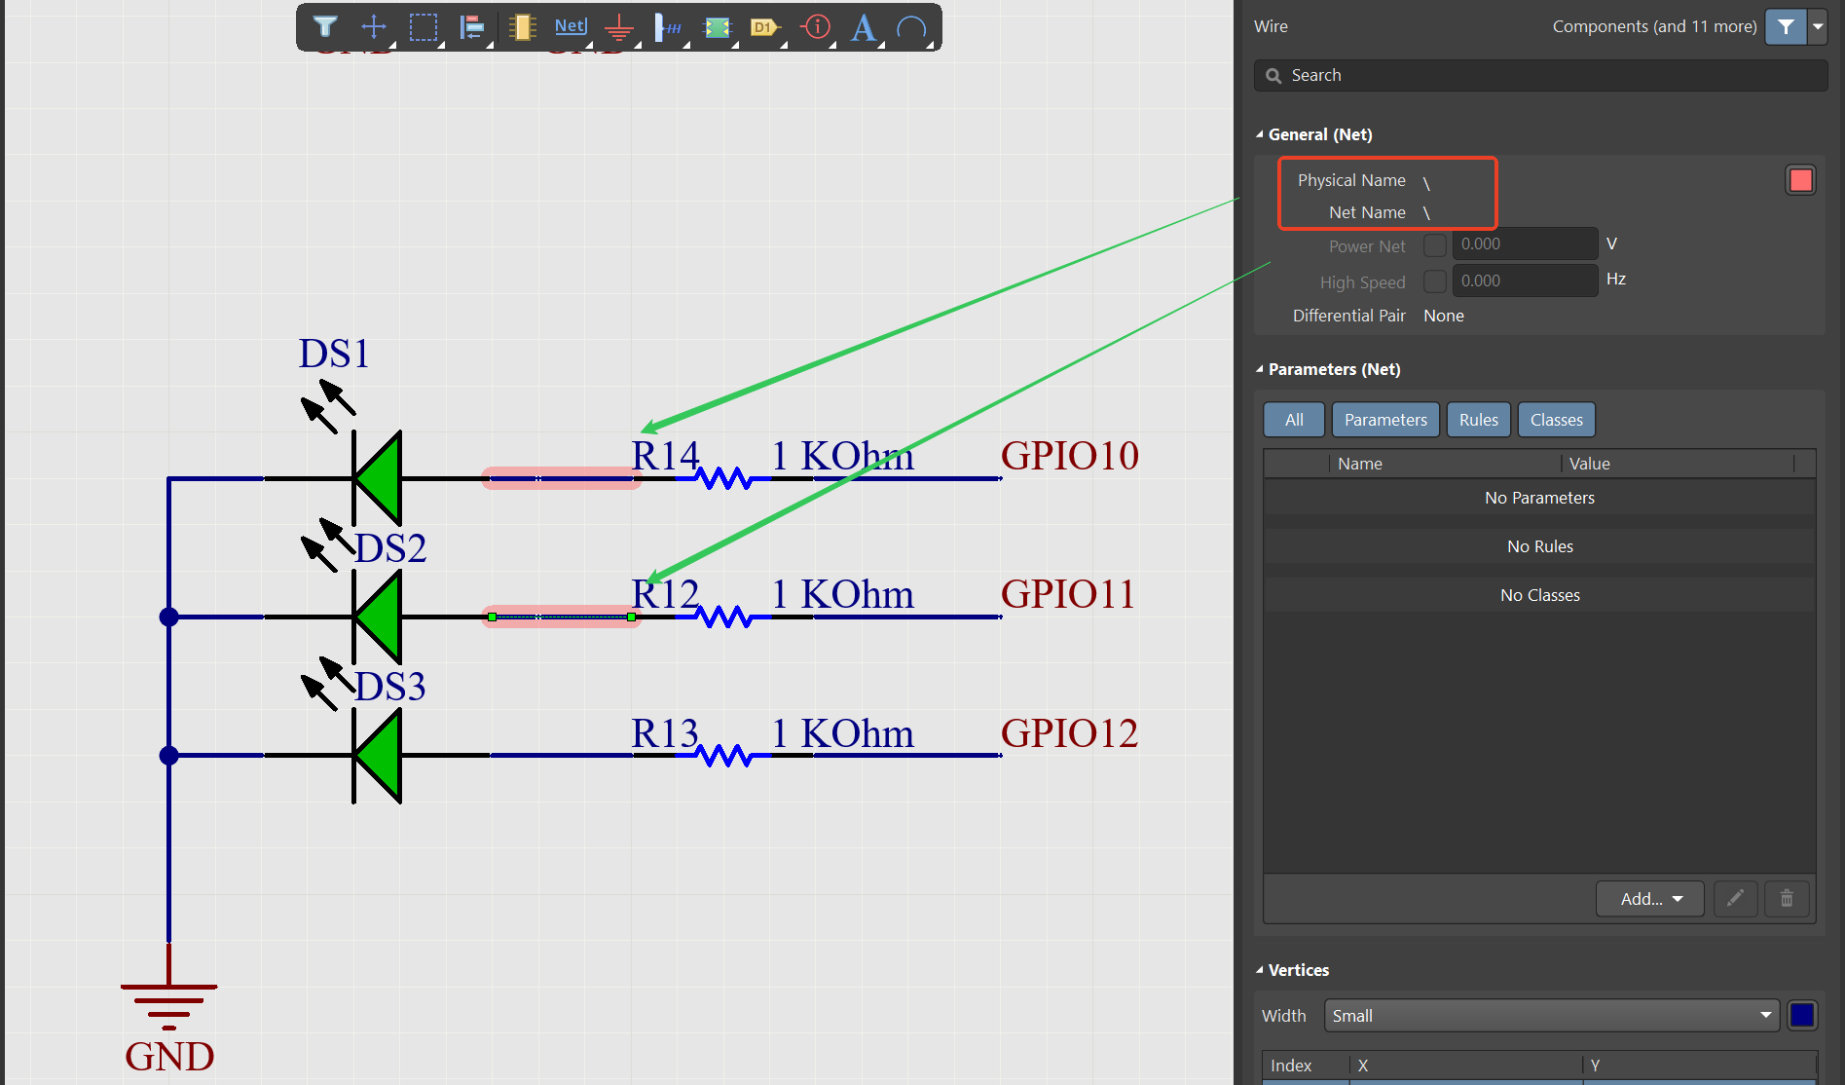Select the Place Port D1 icon
Screen dimensions: 1845x1085
[x=764, y=27]
